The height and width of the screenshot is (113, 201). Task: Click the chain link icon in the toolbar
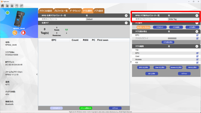pyautogui.click(x=21, y=5)
